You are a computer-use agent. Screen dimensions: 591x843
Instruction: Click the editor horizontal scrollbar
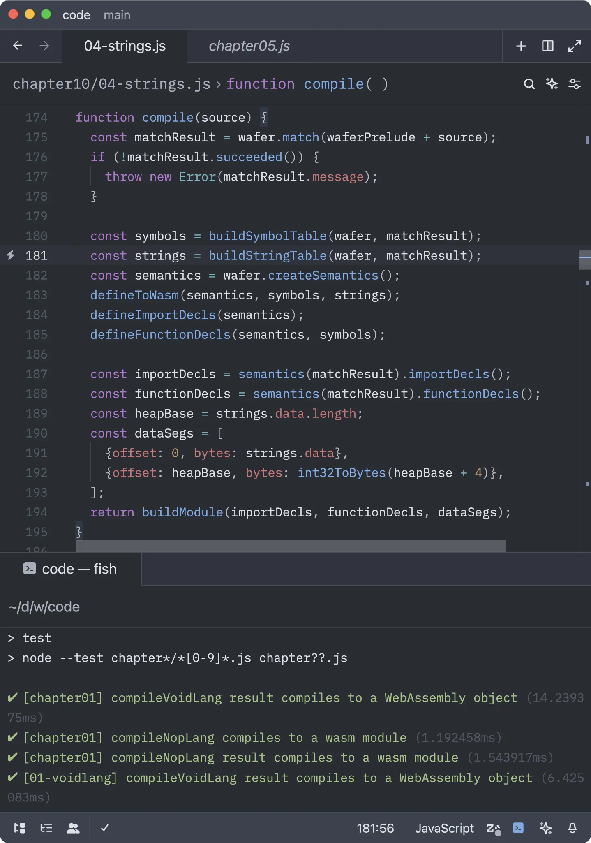tap(291, 546)
